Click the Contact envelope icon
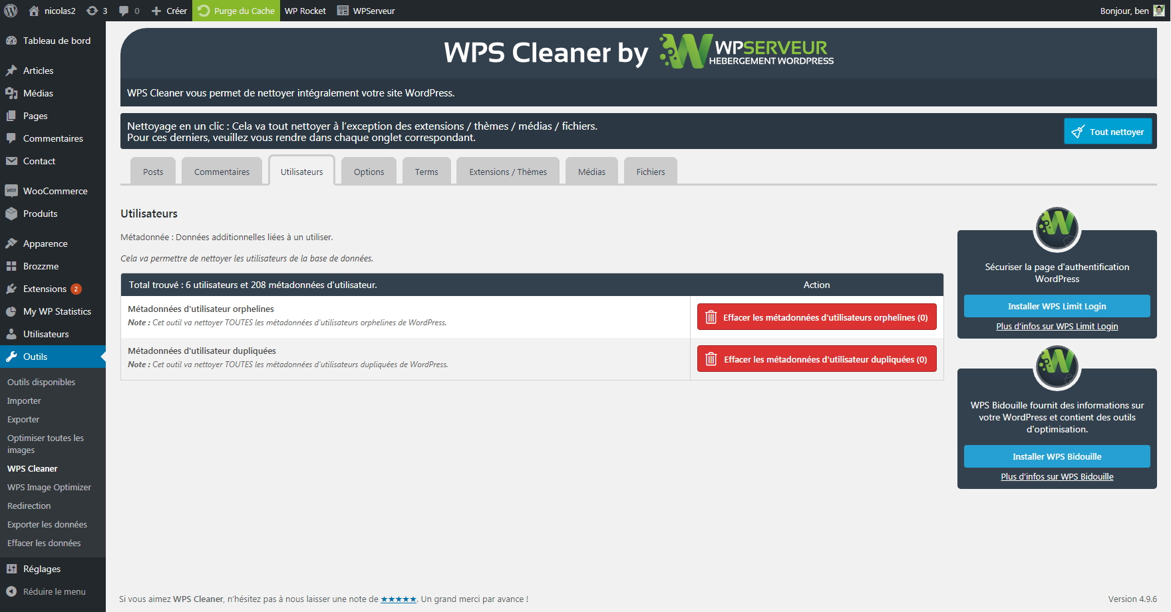Image resolution: width=1171 pixels, height=612 pixels. pos(11,161)
